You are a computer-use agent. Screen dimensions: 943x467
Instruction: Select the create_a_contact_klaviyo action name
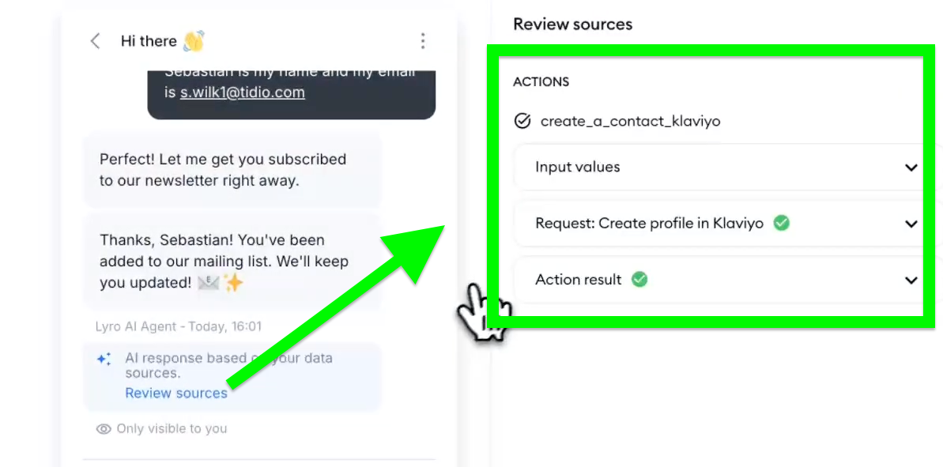click(630, 121)
